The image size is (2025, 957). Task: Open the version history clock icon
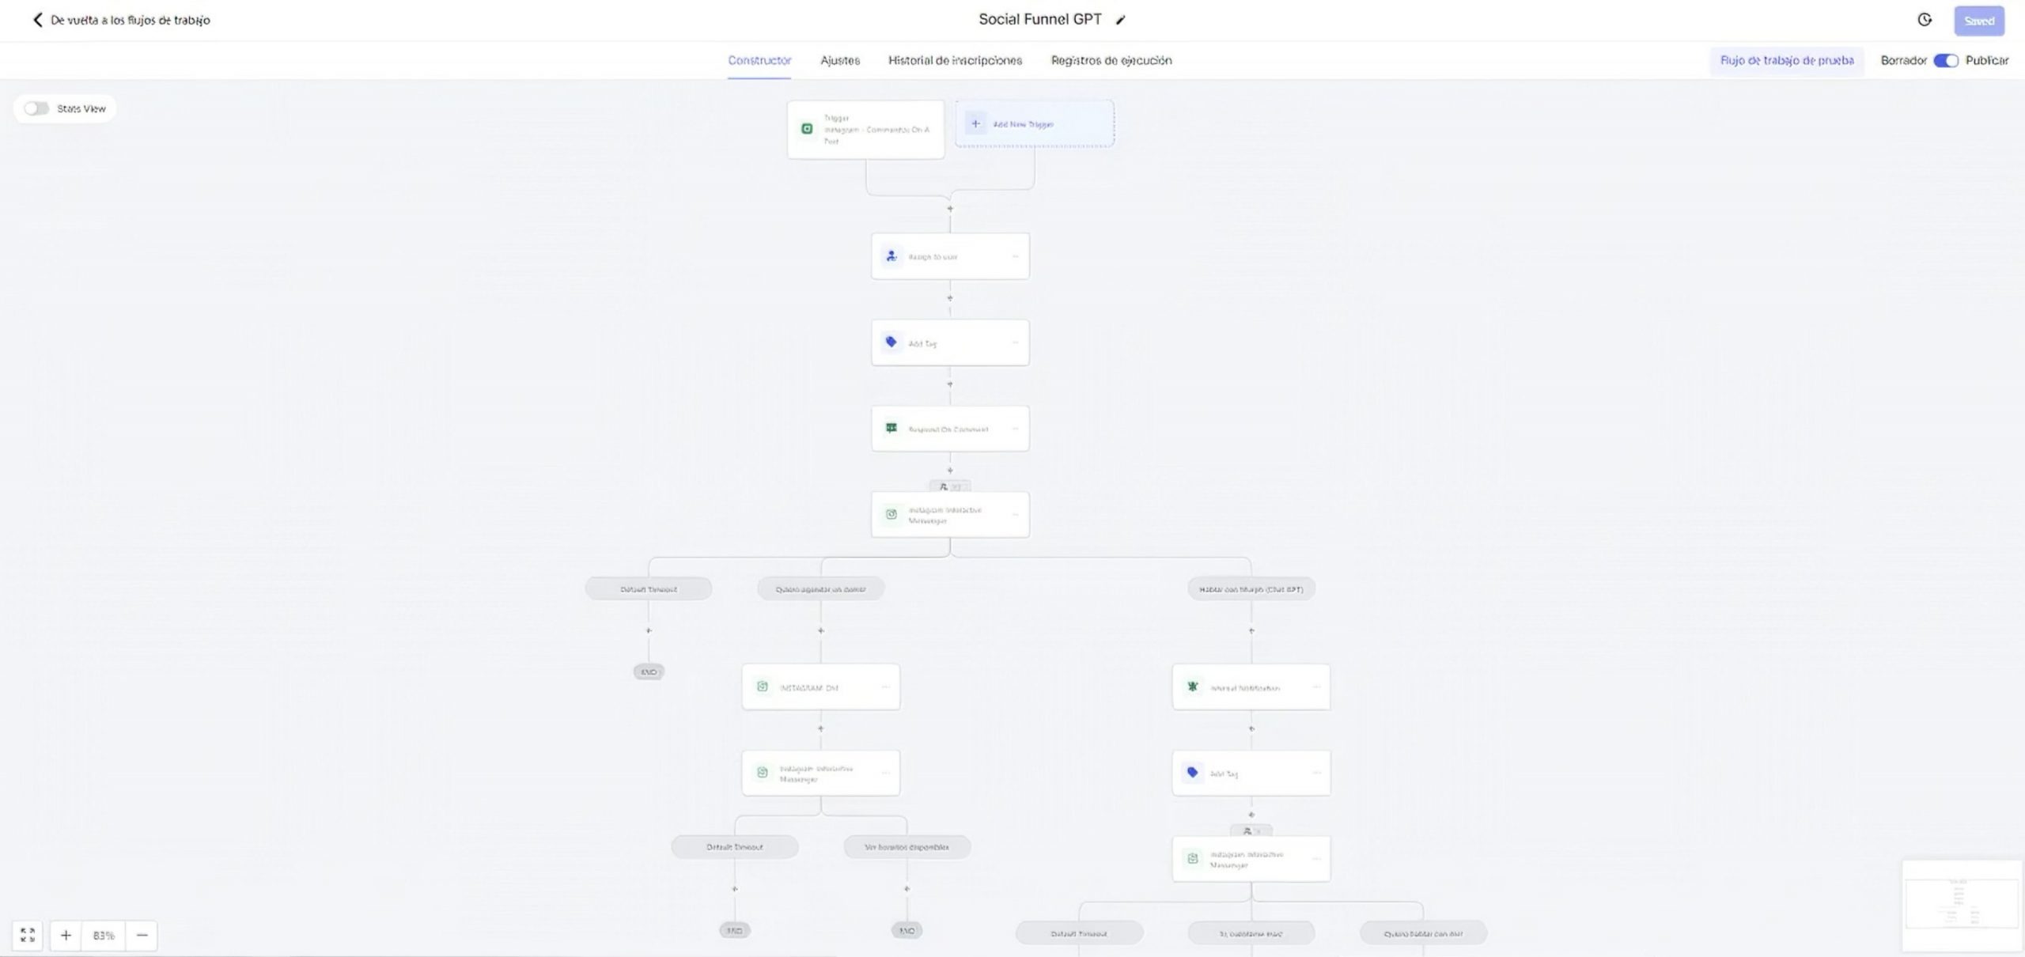coord(1925,21)
